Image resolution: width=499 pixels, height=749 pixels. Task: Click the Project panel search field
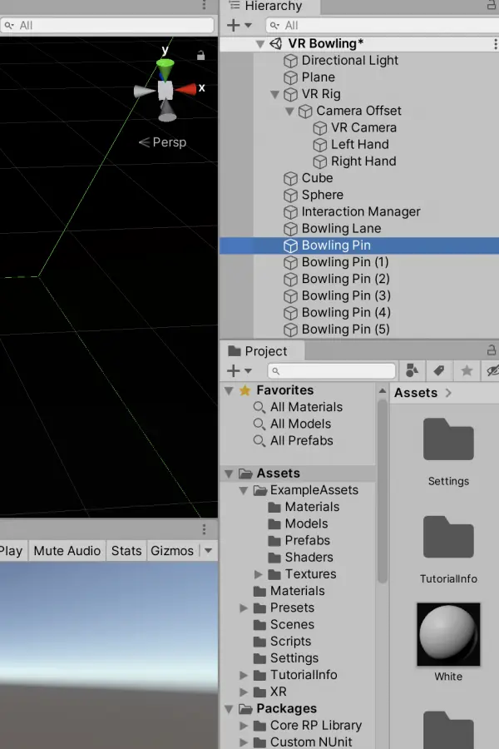331,370
